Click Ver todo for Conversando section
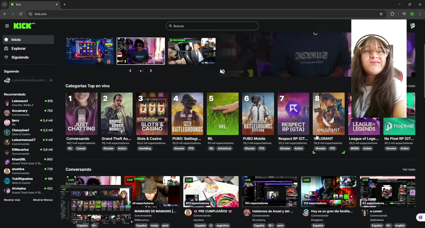The height and width of the screenshot is (228, 425). [409, 170]
